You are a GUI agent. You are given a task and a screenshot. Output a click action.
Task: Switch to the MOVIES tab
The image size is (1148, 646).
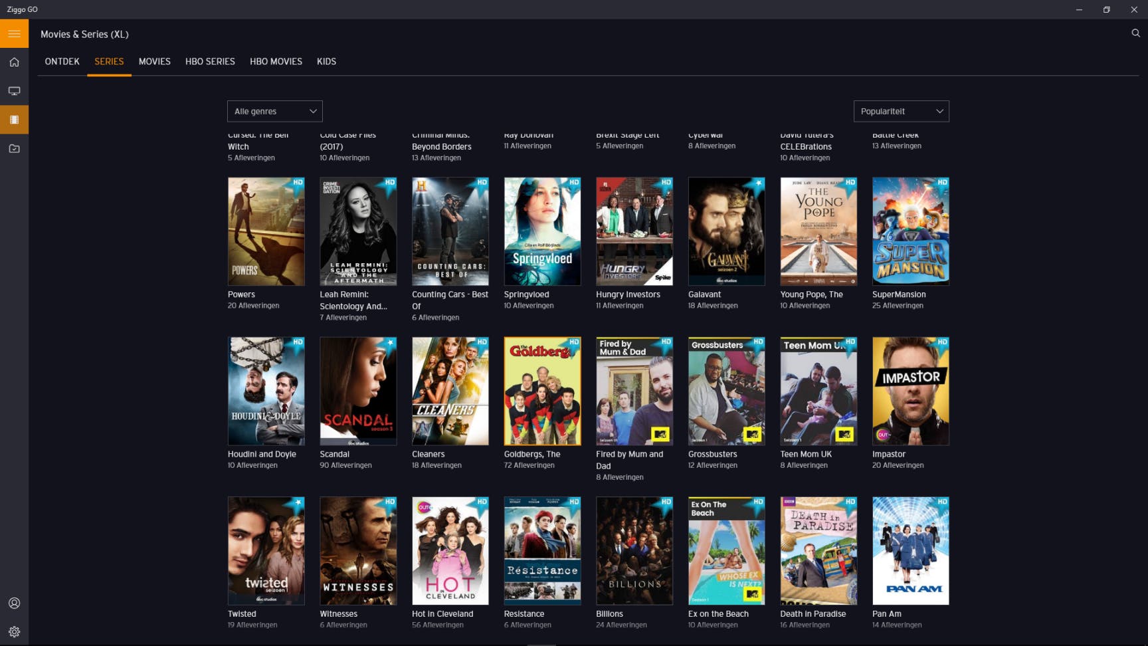155,62
